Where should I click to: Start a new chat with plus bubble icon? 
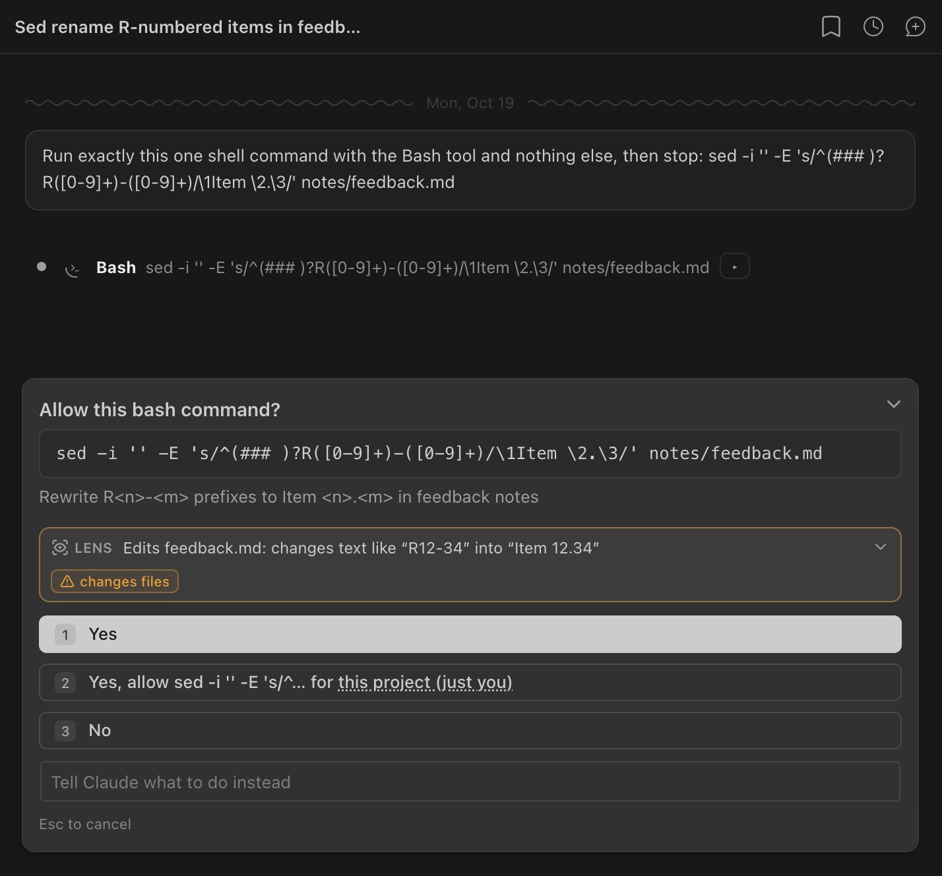pyautogui.click(x=916, y=26)
